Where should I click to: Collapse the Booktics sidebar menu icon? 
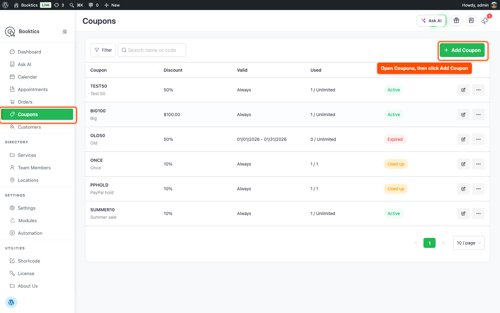65,32
